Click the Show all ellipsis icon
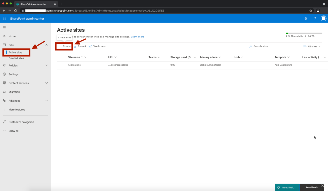Viewport: 328px width, 191px height. [4, 131]
